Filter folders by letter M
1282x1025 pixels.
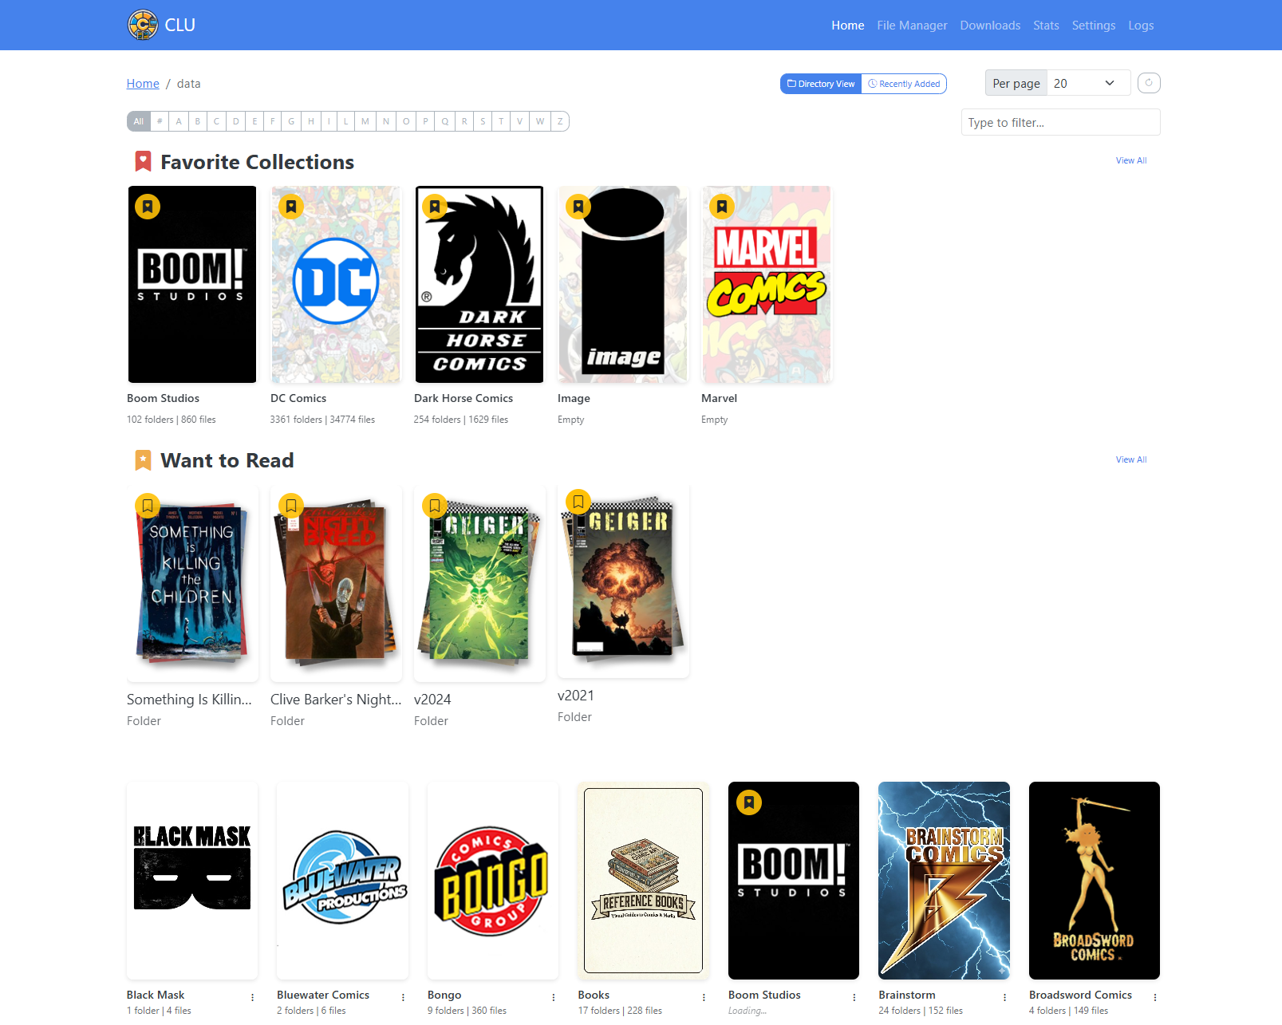365,121
